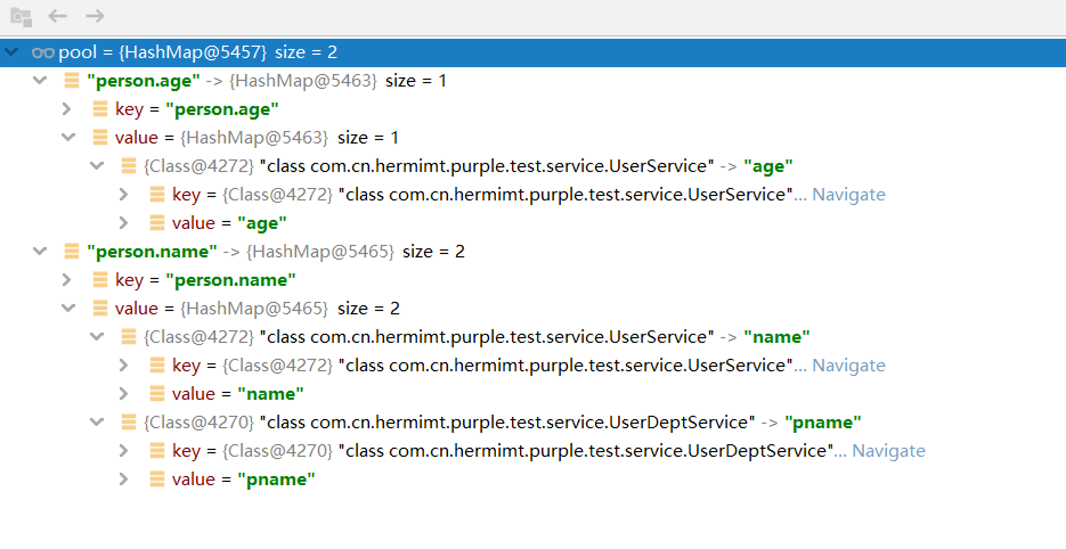The height and width of the screenshot is (549, 1066).
Task: Click Navigate link on UserDeptService key row
Action: click(x=889, y=451)
